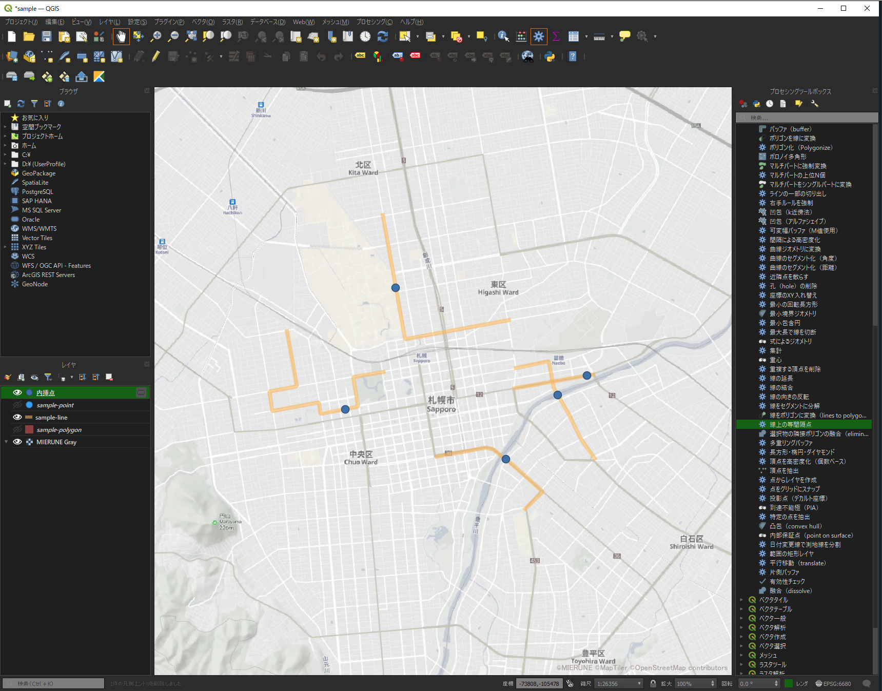Open the attribute table icon
This screenshot has width=882, height=691.
tap(574, 36)
